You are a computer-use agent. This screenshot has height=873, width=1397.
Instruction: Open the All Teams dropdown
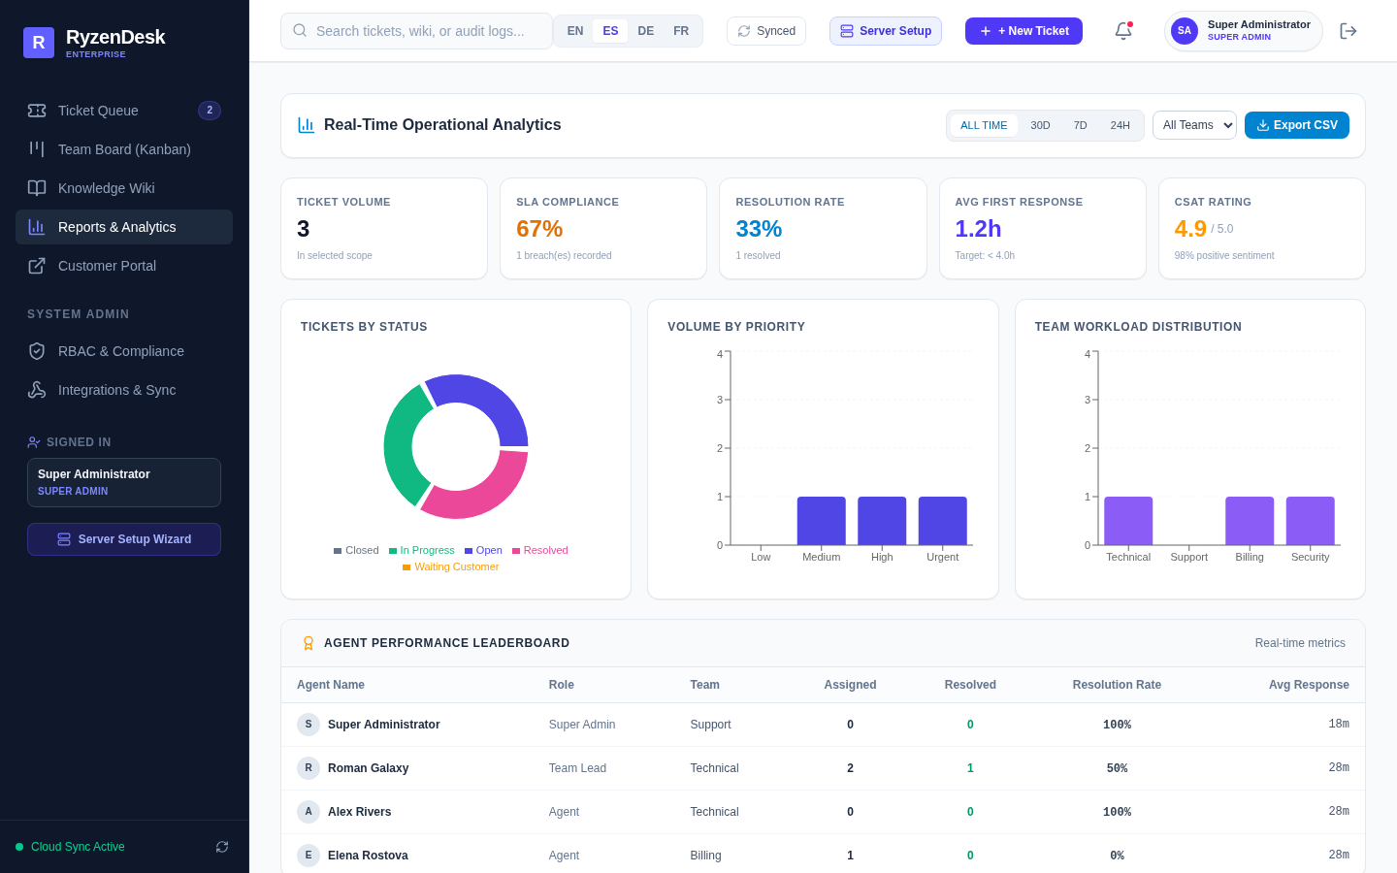(x=1194, y=125)
